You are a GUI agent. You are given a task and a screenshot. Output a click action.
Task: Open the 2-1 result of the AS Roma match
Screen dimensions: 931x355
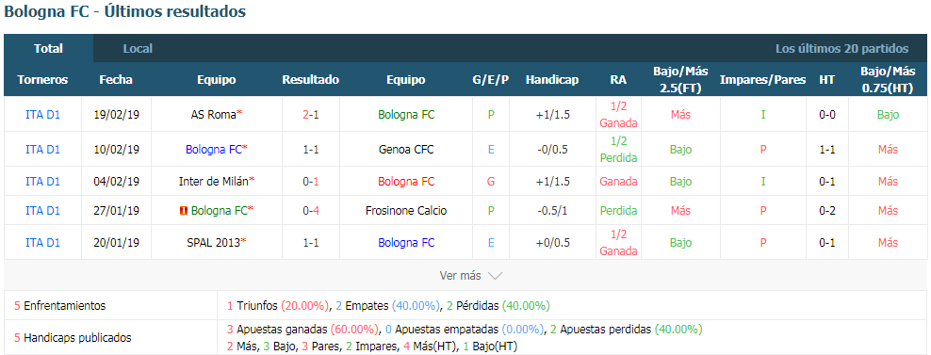[x=311, y=115]
